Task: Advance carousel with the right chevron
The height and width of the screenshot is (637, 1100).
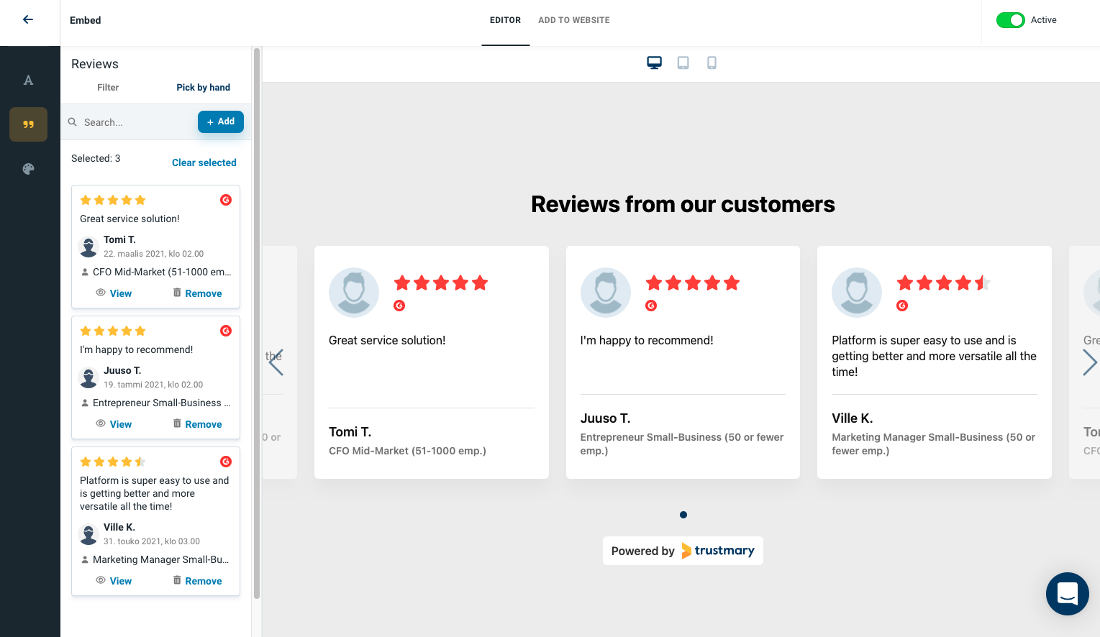Action: tap(1091, 362)
